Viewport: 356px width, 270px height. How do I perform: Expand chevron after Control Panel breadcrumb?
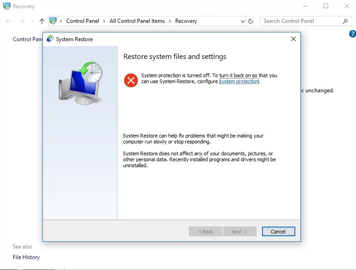104,21
